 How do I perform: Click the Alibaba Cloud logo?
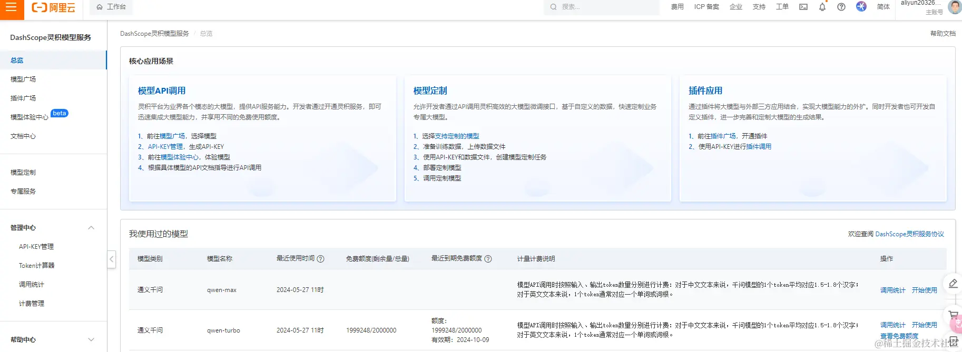click(x=54, y=7)
